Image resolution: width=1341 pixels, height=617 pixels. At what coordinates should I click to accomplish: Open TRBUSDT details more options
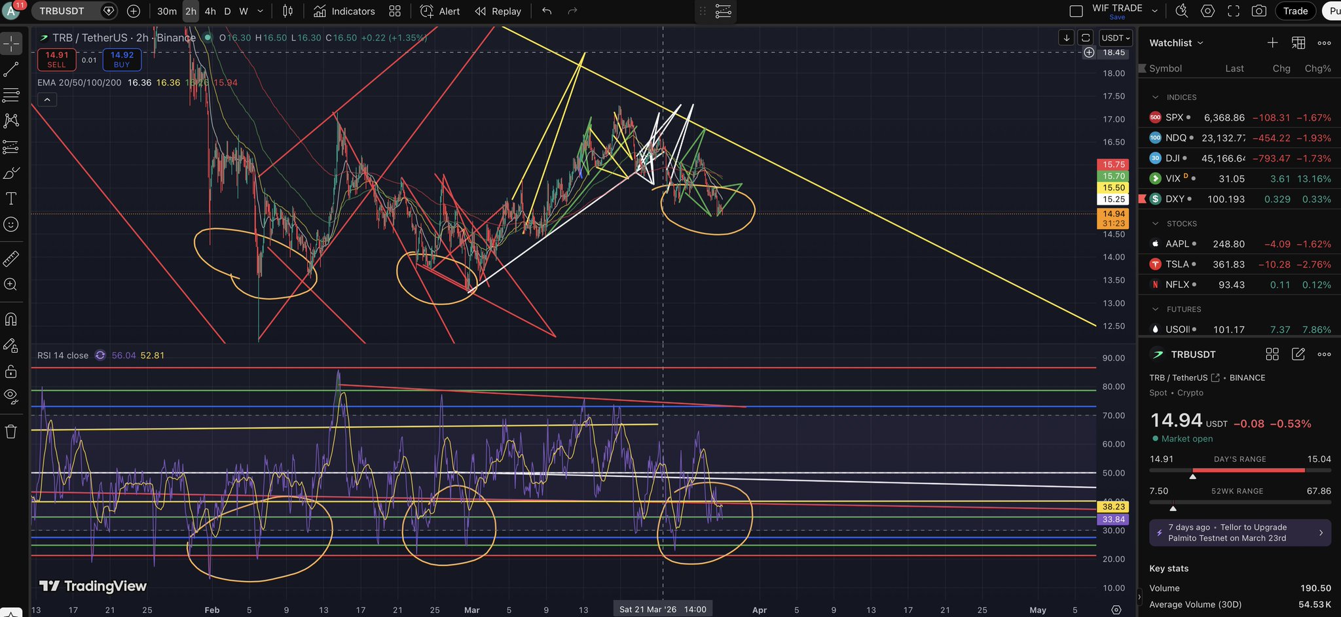point(1324,354)
